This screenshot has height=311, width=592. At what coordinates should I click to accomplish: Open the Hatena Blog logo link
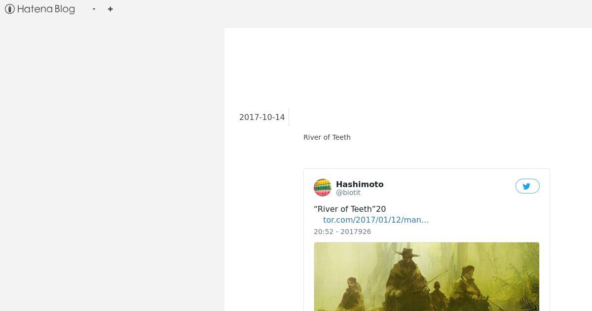[40, 9]
